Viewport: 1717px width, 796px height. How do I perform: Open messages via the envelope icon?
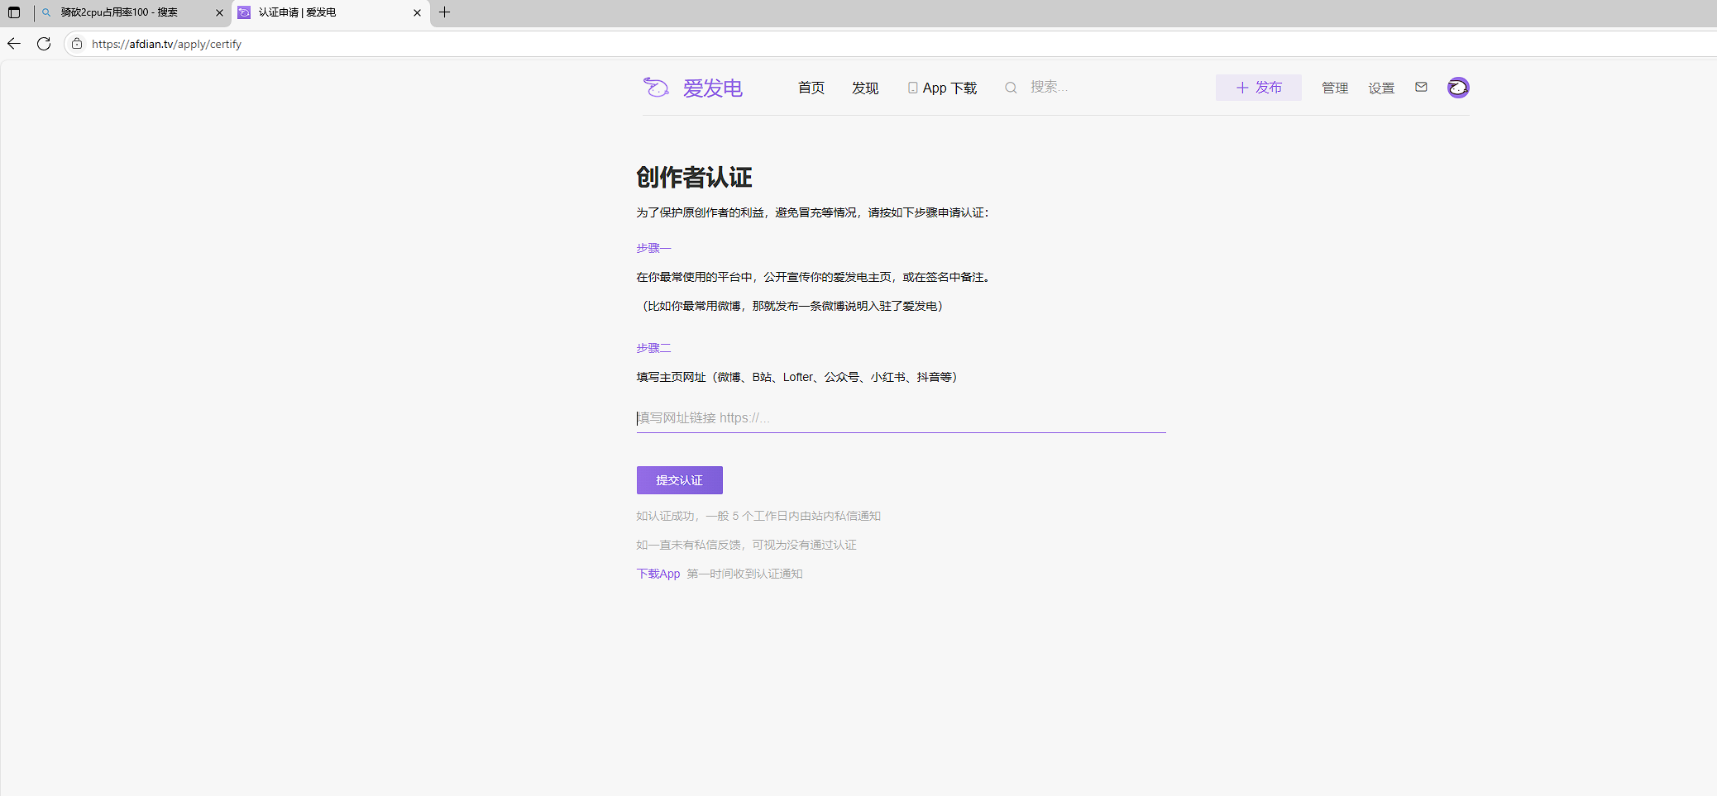point(1421,87)
